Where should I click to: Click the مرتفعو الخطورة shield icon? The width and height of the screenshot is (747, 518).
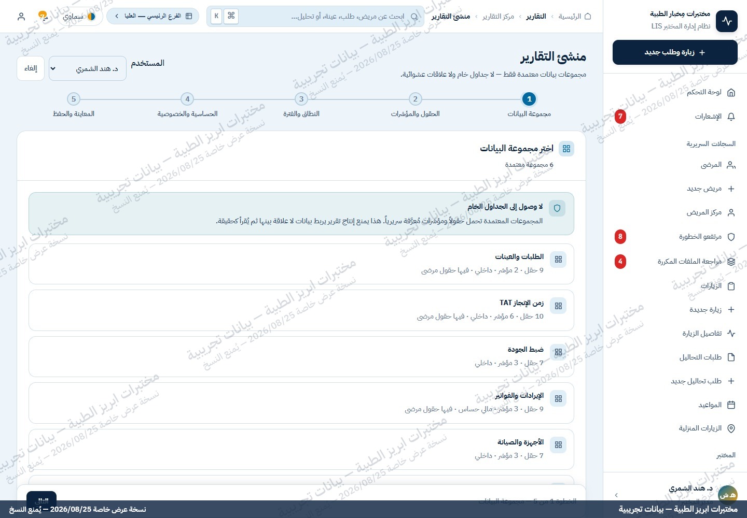(731, 237)
